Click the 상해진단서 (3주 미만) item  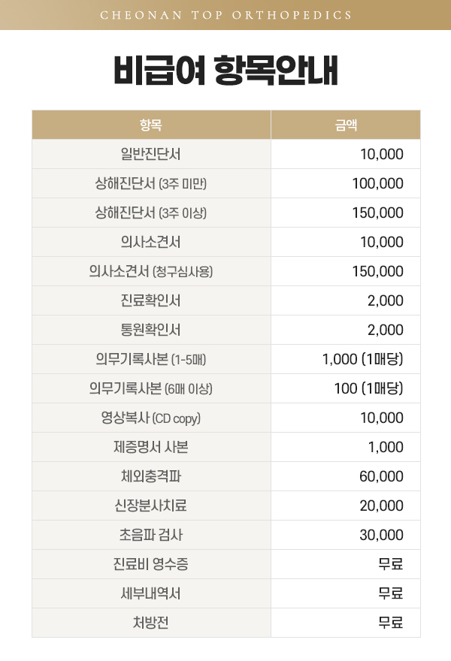[151, 183]
